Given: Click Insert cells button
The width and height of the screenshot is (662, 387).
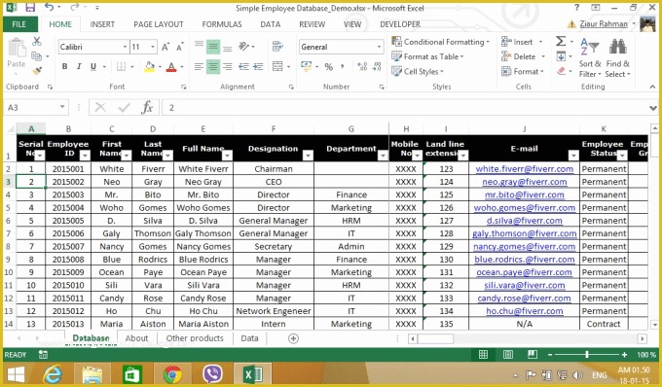Looking at the screenshot, I should pyautogui.click(x=522, y=42).
